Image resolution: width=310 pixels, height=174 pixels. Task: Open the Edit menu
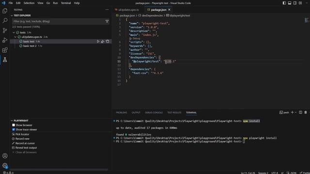(18, 3)
